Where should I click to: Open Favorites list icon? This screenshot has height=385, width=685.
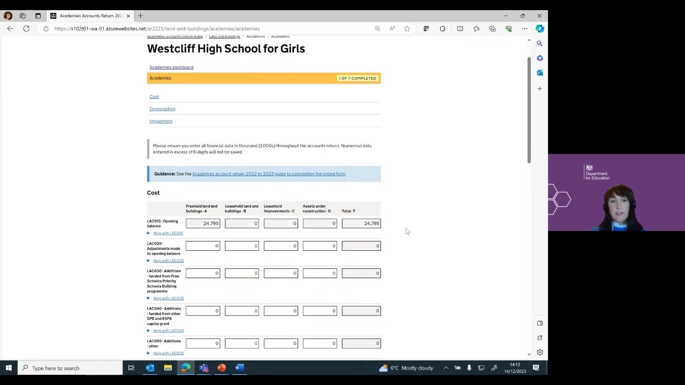476,28
